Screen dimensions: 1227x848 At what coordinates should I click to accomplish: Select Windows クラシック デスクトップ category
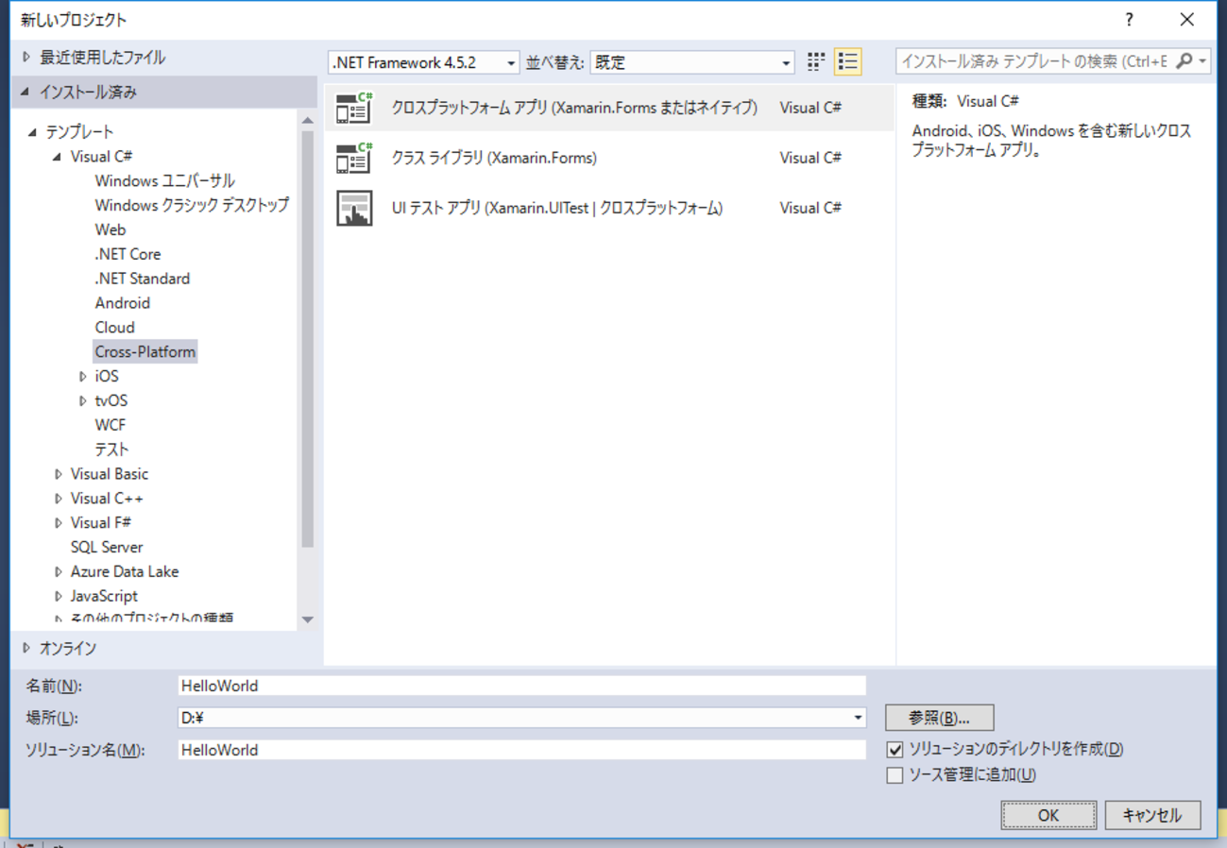click(192, 205)
